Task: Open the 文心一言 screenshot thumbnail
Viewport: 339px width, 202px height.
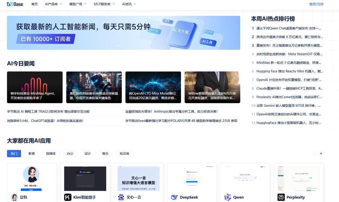Action: (138, 178)
